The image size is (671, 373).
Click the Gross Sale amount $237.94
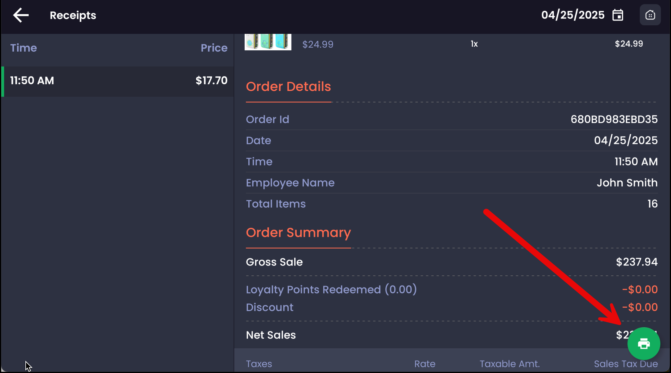636,262
